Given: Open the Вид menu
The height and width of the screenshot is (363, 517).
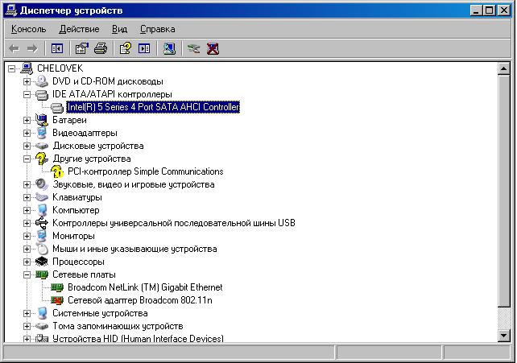Looking at the screenshot, I should (x=119, y=29).
